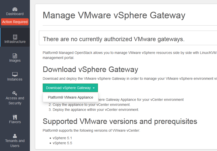The width and height of the screenshot is (217, 151).
Task: Select Platform9 VMware Appliance from the menu
Action: point(70,97)
